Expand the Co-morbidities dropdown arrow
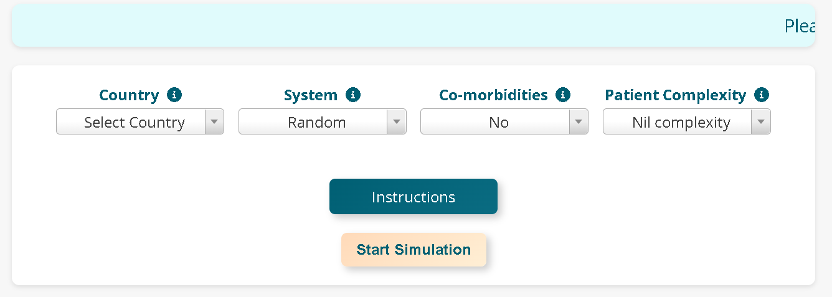832x297 pixels. pyautogui.click(x=579, y=122)
